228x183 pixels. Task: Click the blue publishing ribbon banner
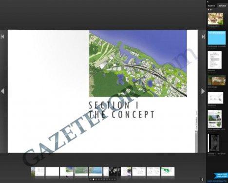[221, 176]
